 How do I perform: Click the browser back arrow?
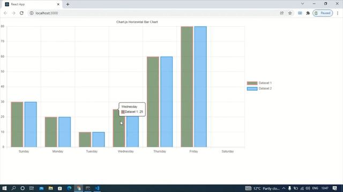coord(5,13)
